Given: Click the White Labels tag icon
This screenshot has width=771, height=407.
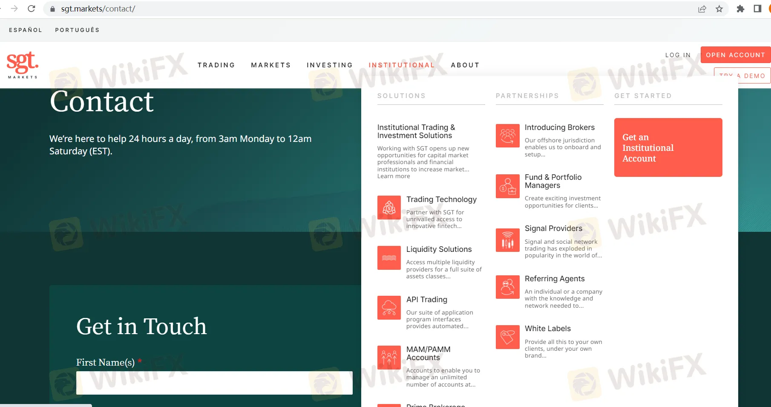Looking at the screenshot, I should point(508,337).
